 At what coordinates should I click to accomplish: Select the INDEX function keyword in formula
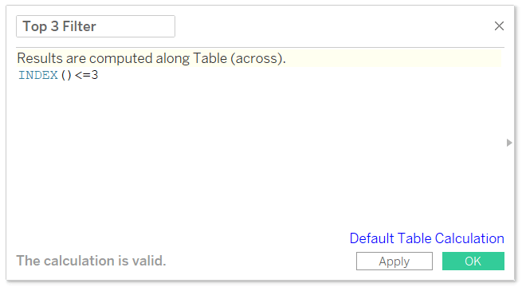tap(38, 75)
